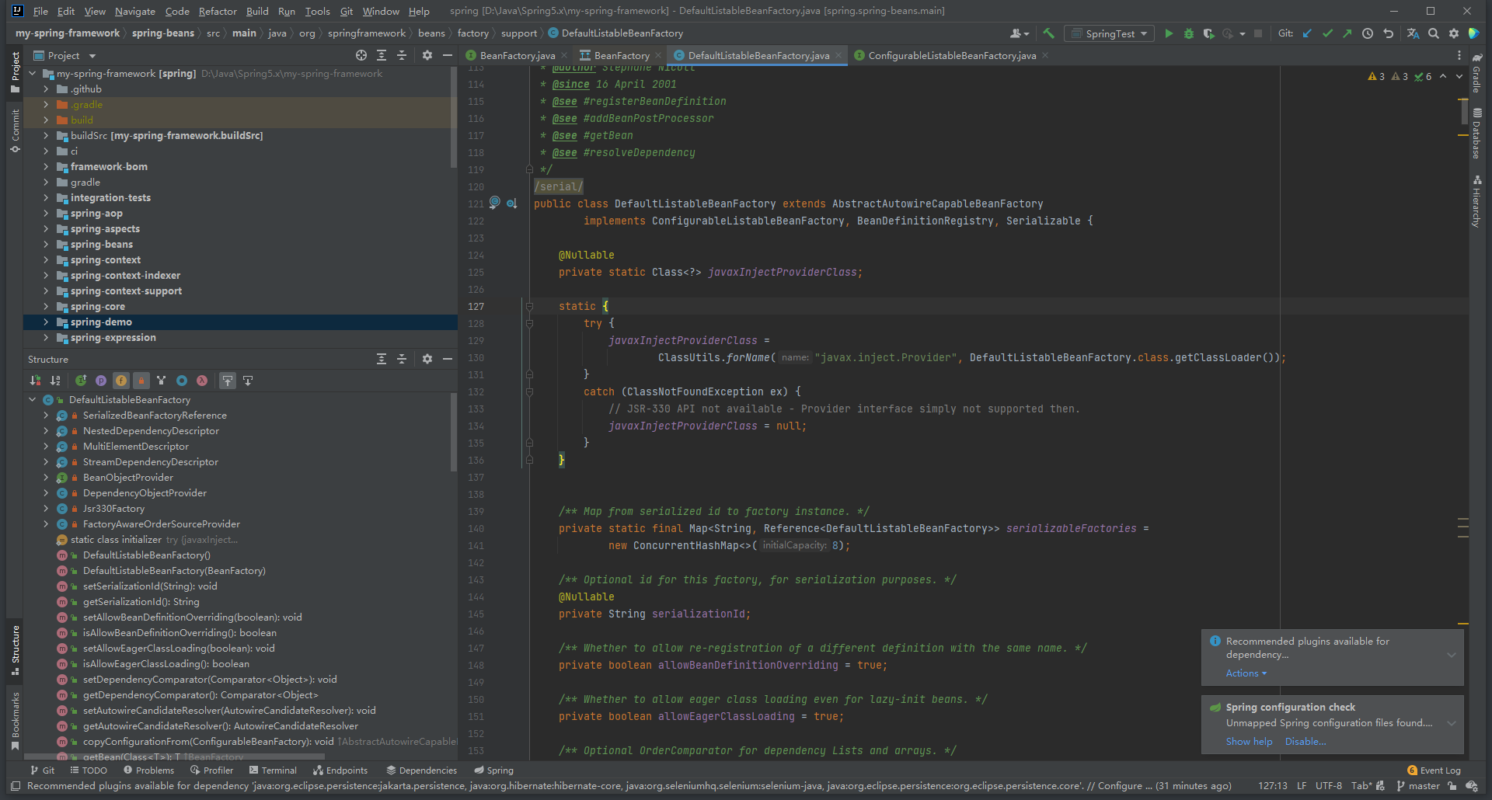Select setSerializationId(String) method in Structure
Viewport: 1492px width, 800px height.
click(150, 586)
